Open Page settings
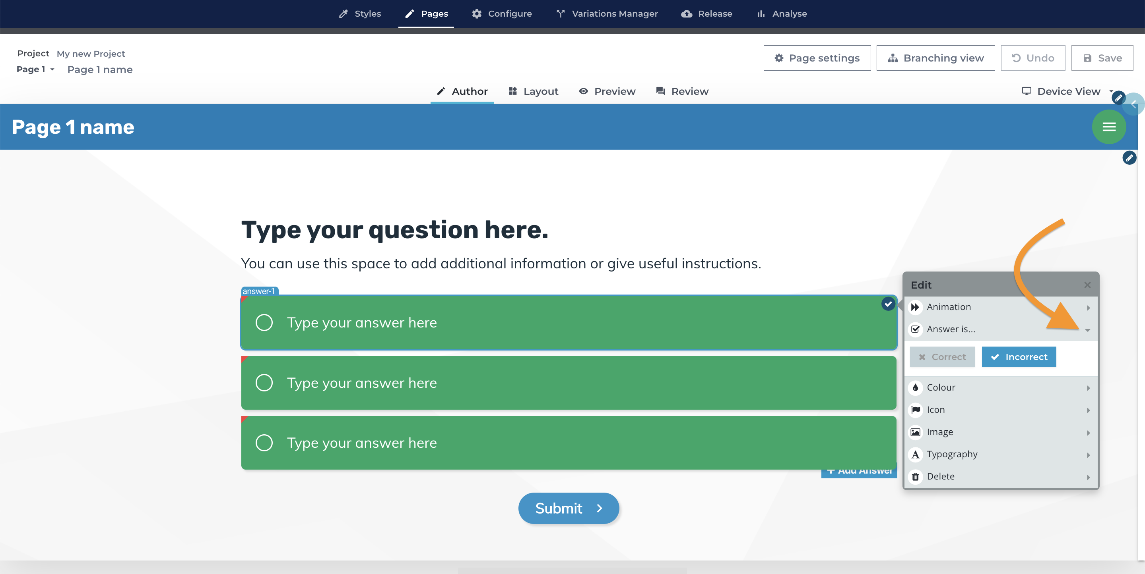This screenshot has width=1145, height=574. 817,58
